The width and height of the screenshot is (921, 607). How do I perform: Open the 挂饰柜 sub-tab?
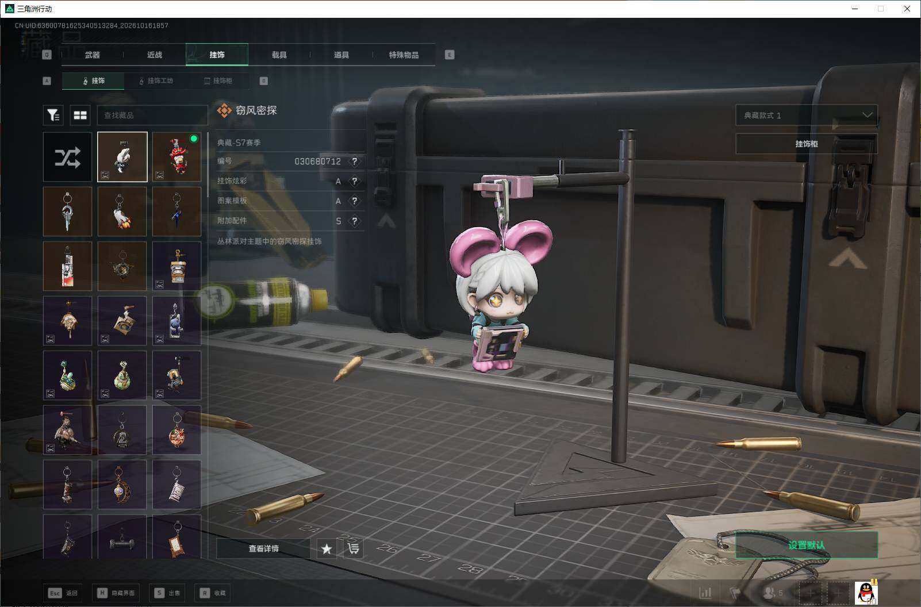tap(218, 81)
